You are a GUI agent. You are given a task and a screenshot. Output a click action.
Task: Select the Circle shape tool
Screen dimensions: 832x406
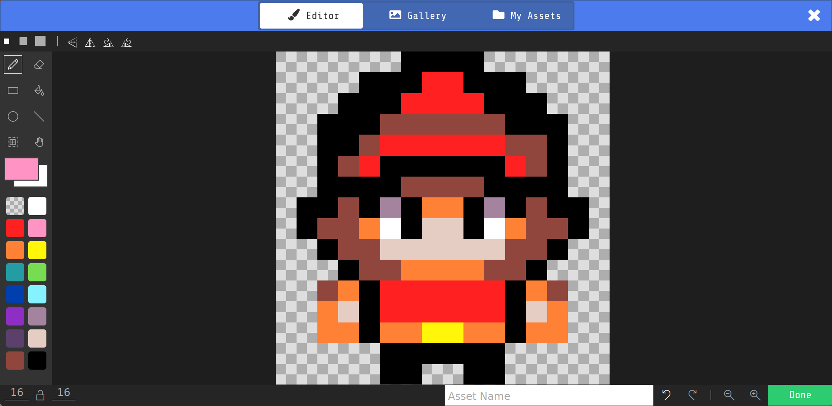[13, 116]
